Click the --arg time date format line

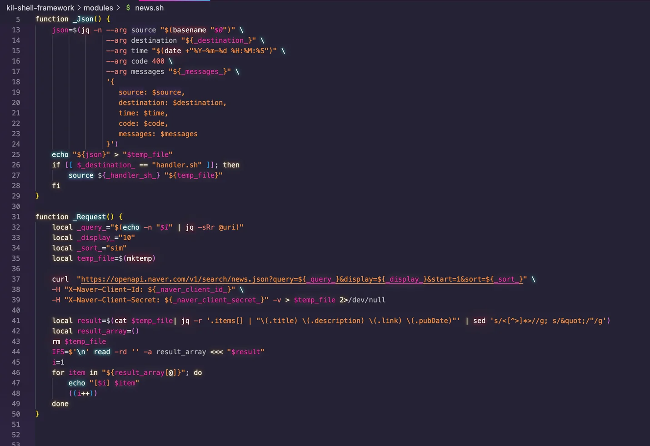[x=195, y=51]
